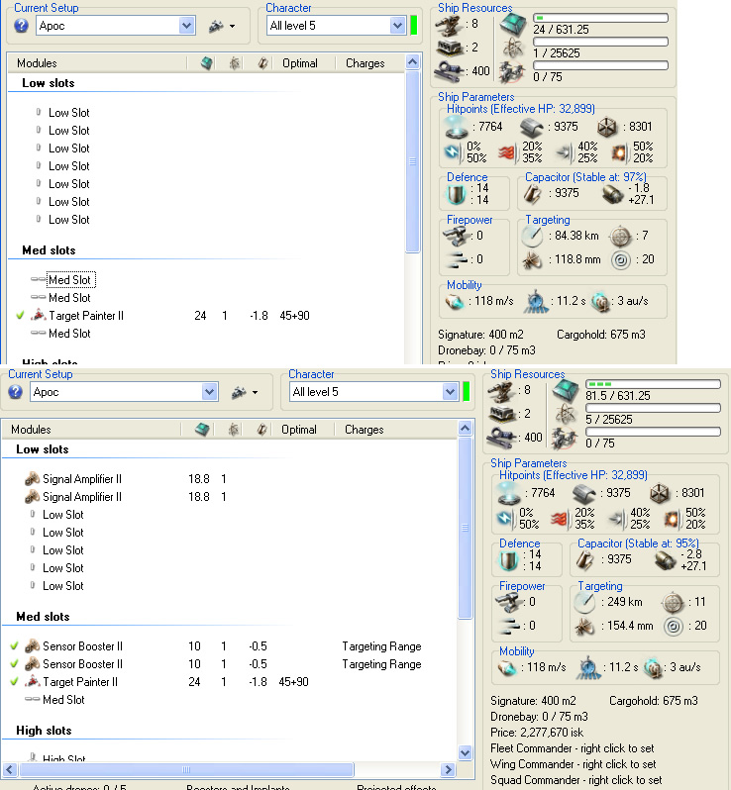Click Price: 2,277,670 isk text
The image size is (731, 790).
click(537, 732)
